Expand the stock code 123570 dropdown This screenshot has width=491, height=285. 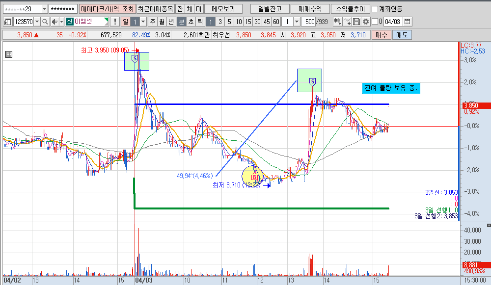[37, 22]
